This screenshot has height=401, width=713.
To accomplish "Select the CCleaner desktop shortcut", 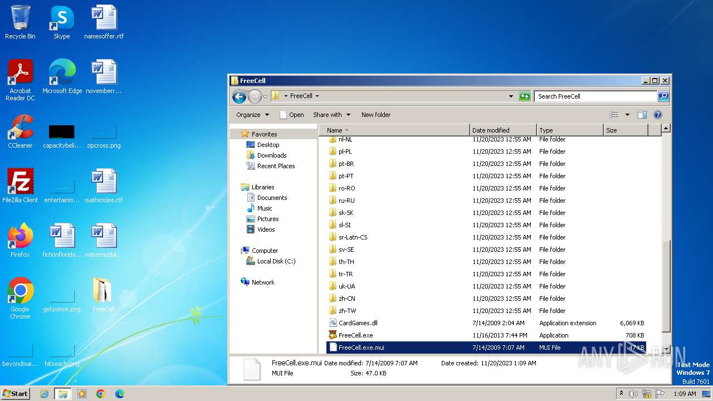I will pos(20,131).
